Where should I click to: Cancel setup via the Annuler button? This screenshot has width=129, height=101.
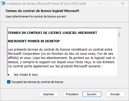point(115,94)
